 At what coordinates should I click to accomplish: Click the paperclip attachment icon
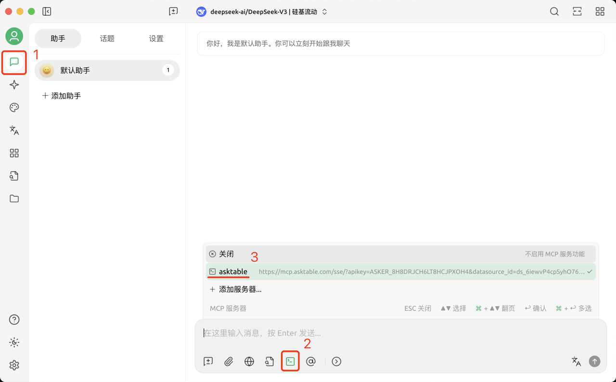229,361
